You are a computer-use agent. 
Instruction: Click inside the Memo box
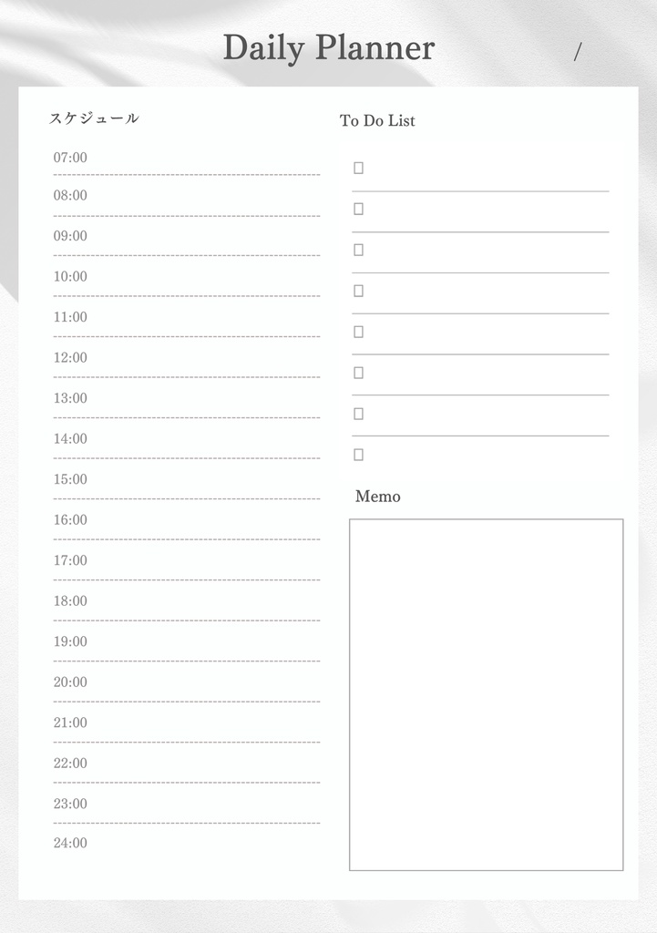[486, 694]
